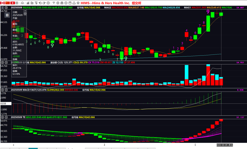Click month 4 marker on time axis

[104, 145]
